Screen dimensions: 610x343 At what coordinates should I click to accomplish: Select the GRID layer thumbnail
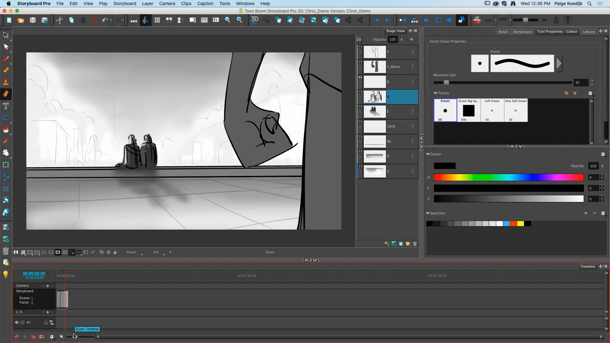pyautogui.click(x=375, y=126)
